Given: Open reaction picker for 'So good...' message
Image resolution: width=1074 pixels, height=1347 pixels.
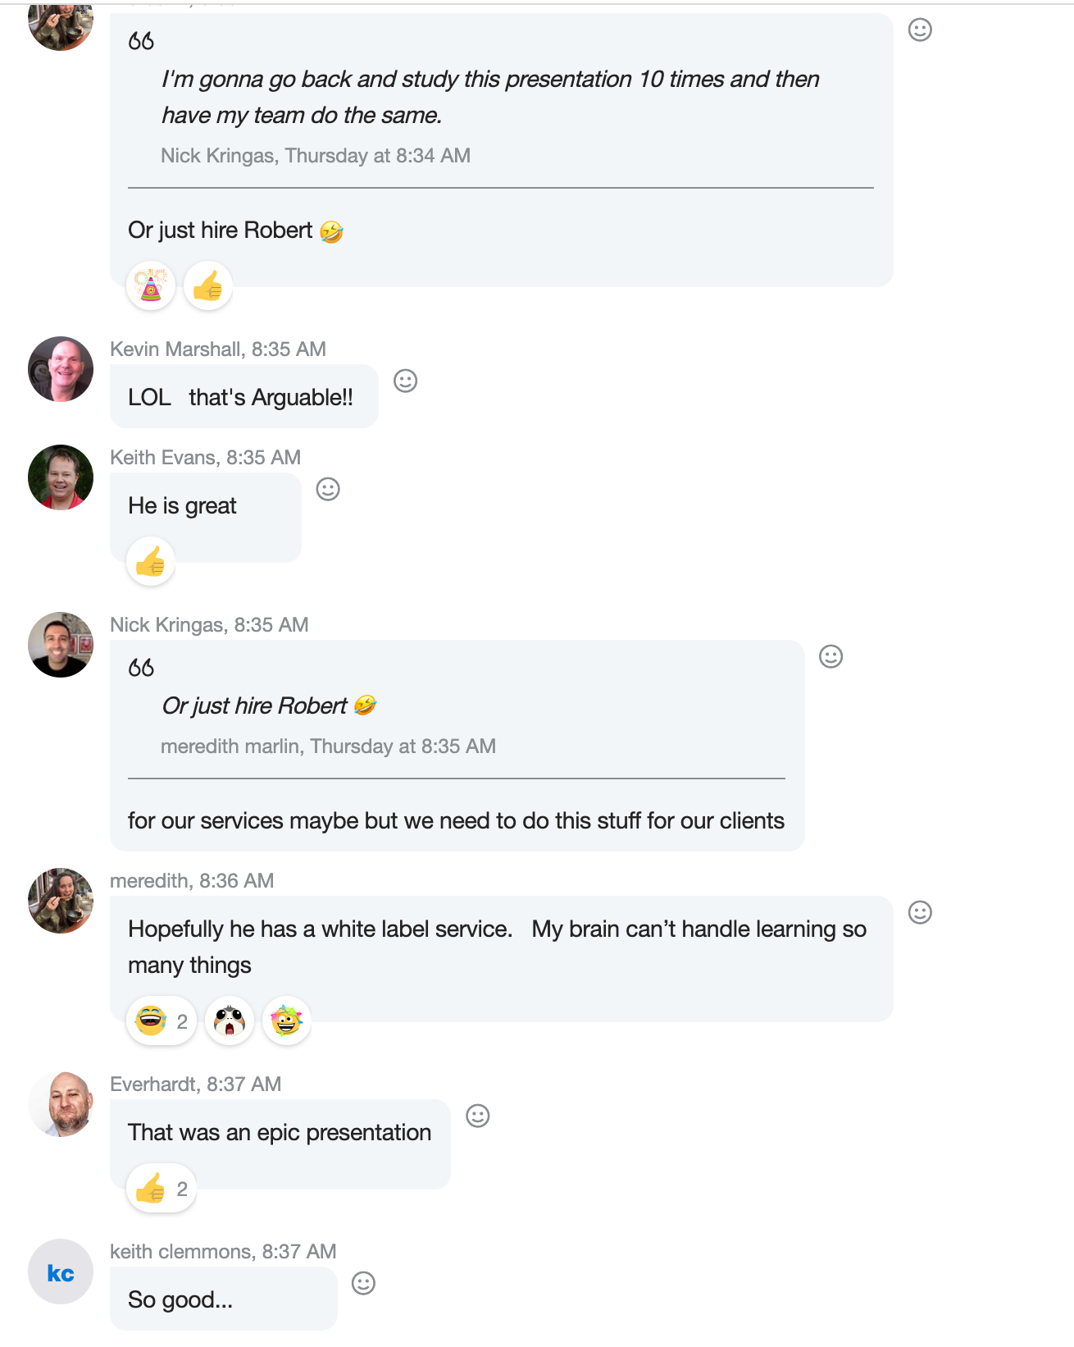Looking at the screenshot, I should coord(363,1283).
